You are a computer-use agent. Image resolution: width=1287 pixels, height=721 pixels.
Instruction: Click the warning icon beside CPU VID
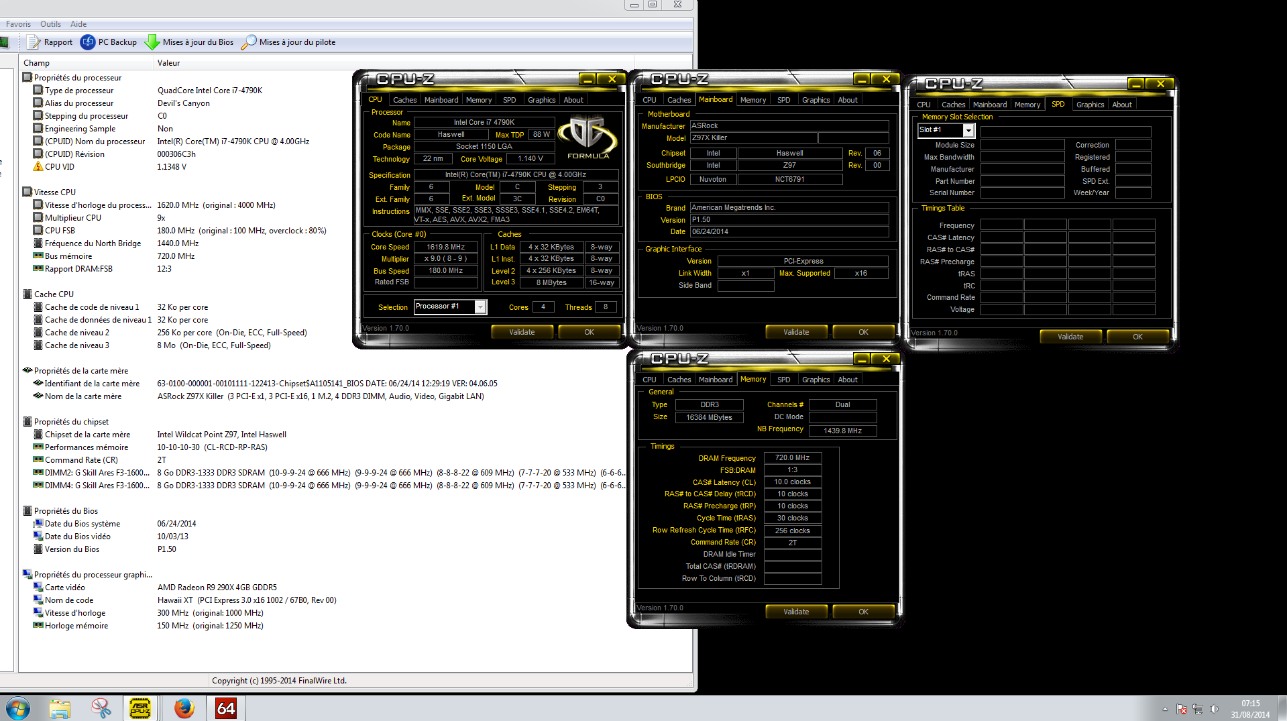[38, 166]
